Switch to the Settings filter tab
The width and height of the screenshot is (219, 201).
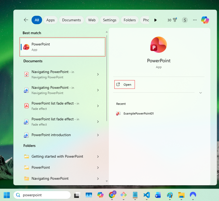click(110, 20)
